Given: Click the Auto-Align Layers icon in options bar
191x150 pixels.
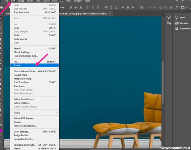Looking at the screenshot, I should pyautogui.click(x=141, y=8).
